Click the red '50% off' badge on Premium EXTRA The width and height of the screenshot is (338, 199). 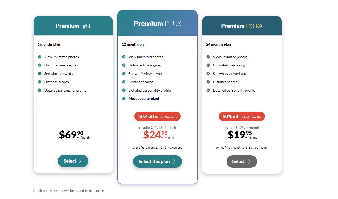click(x=242, y=117)
